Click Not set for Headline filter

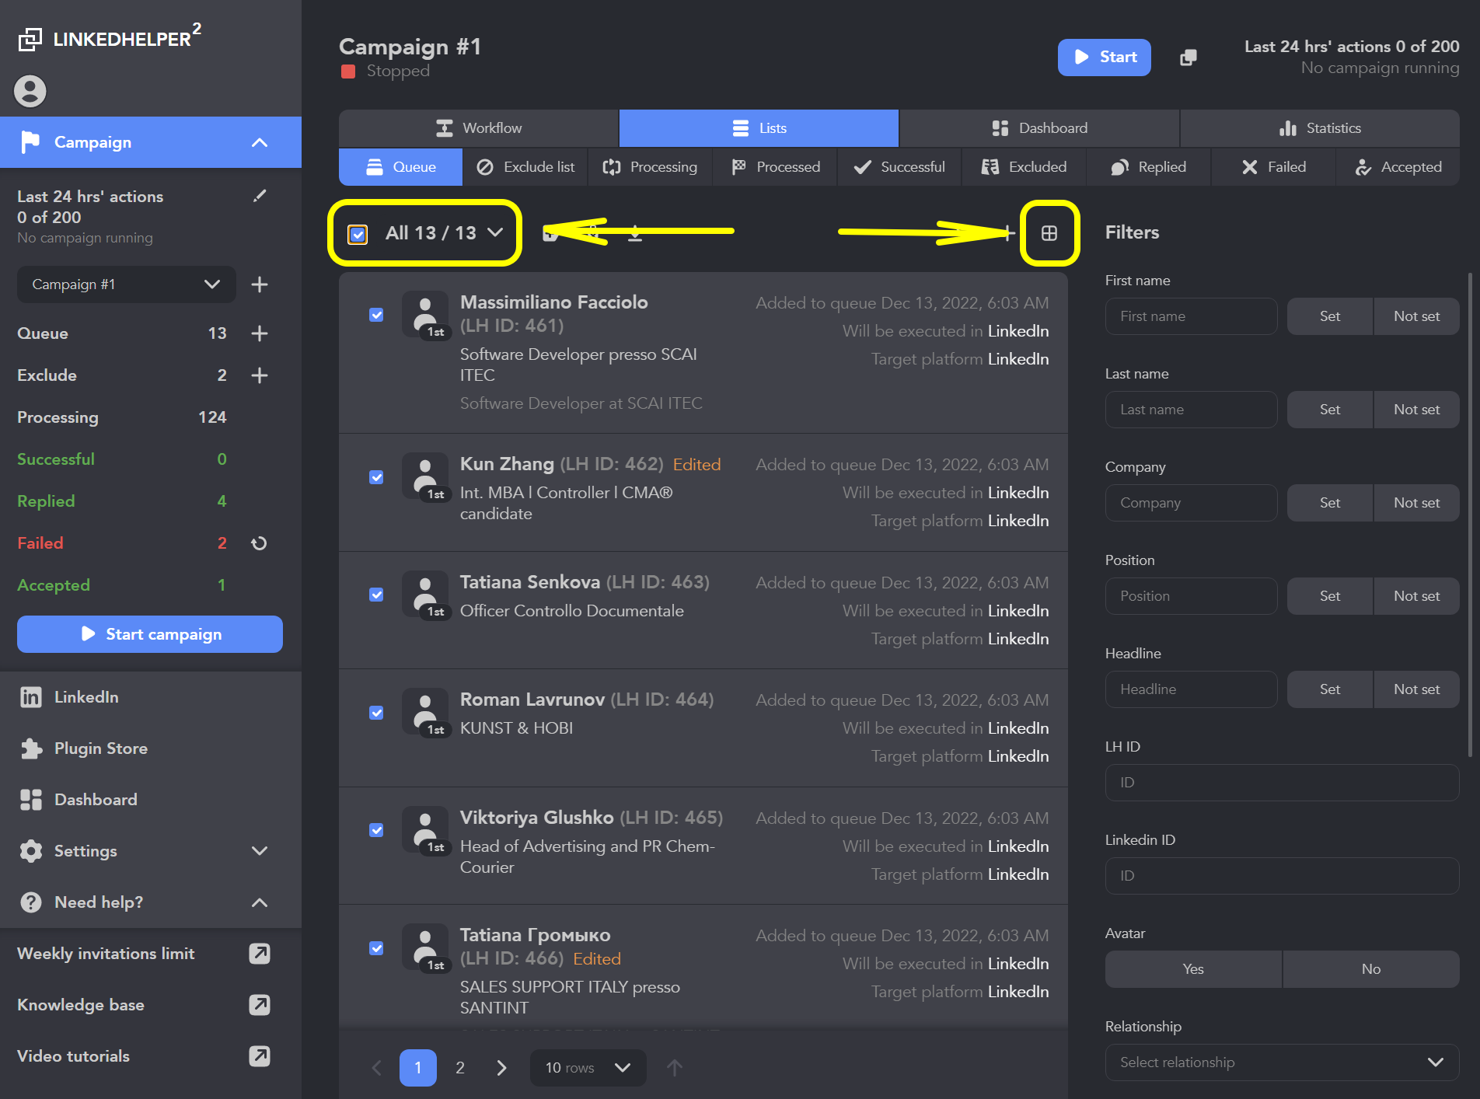tap(1416, 689)
